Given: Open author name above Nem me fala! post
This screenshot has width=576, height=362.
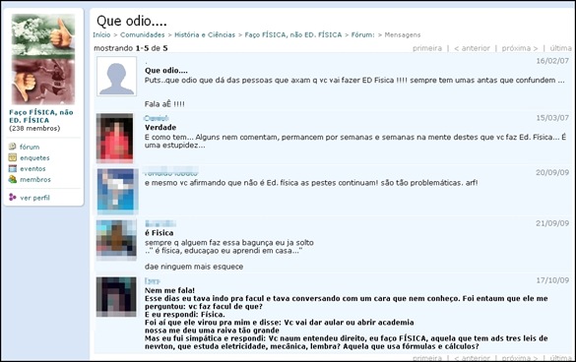Looking at the screenshot, I should pyautogui.click(x=152, y=281).
